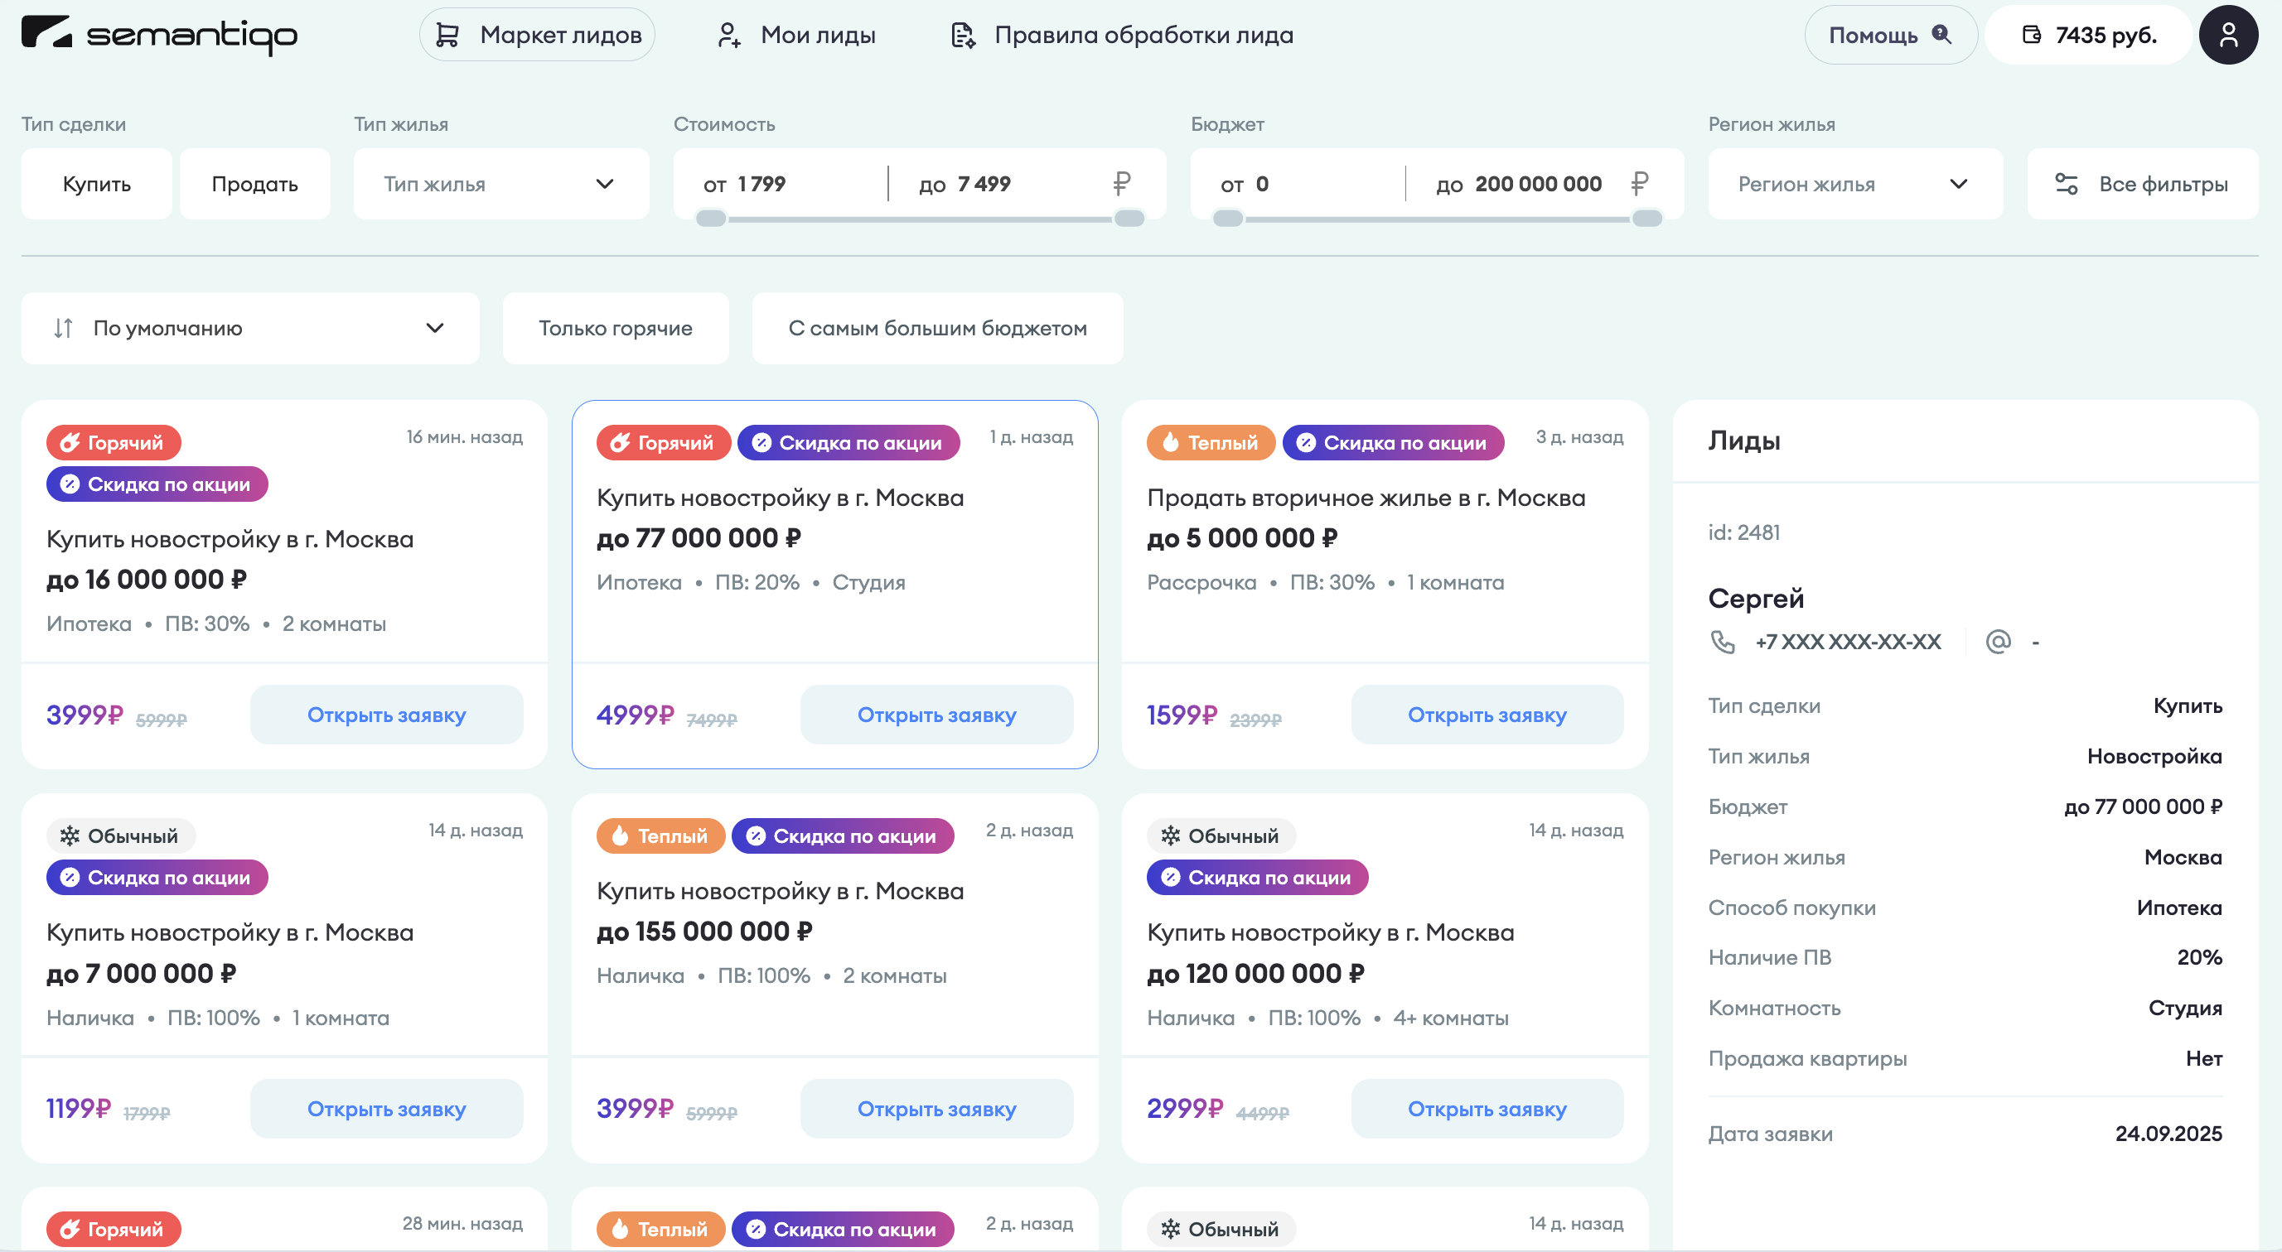Click the wallet balance 7435 руб. icon

coord(2031,35)
